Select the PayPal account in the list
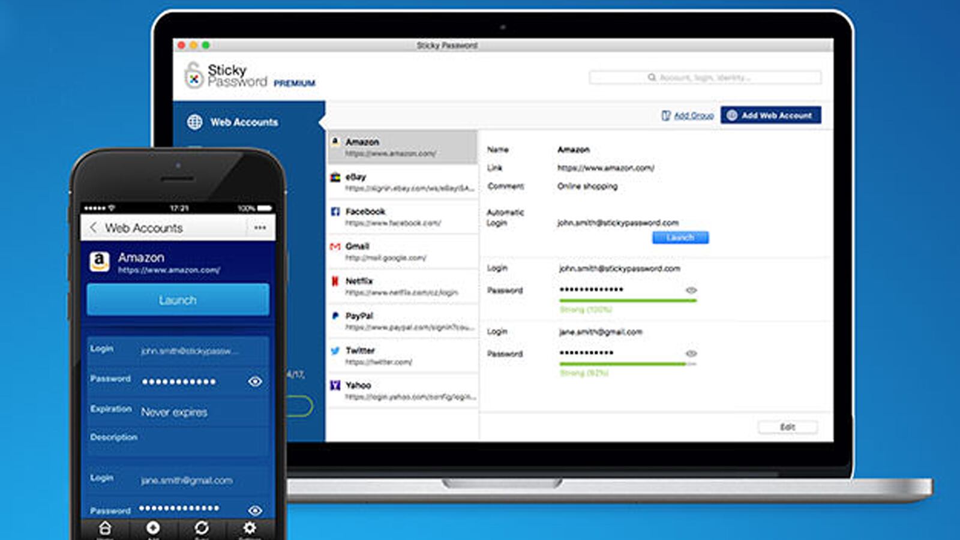Viewport: 960px width, 540px height. coord(403,321)
